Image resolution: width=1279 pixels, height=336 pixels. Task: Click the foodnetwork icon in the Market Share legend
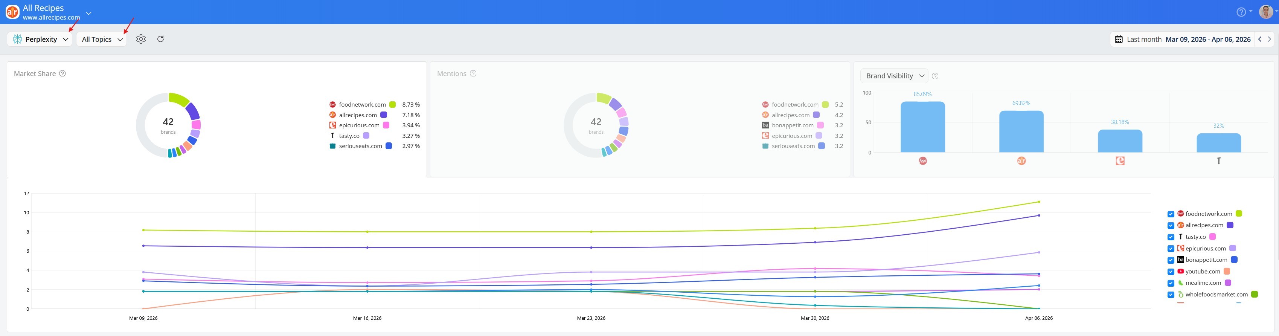click(333, 104)
